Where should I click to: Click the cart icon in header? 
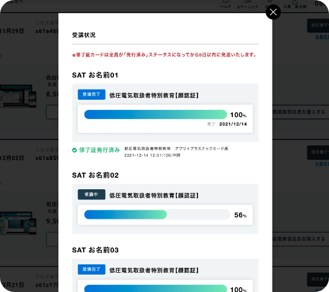click(270, 2)
